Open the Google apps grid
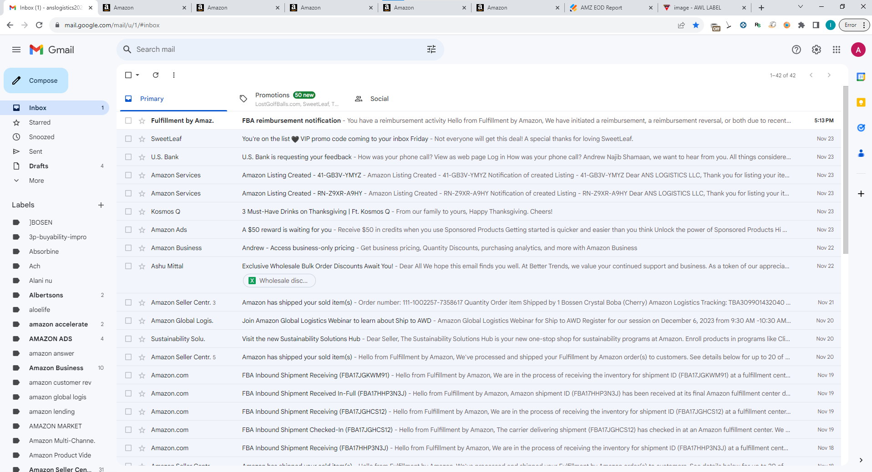Viewport: 872px width, 472px height. coord(837,50)
